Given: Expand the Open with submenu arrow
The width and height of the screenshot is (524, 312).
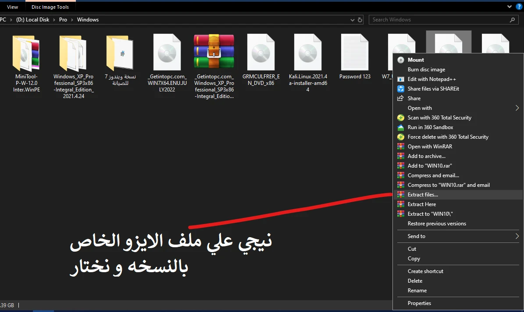Looking at the screenshot, I should 517,108.
